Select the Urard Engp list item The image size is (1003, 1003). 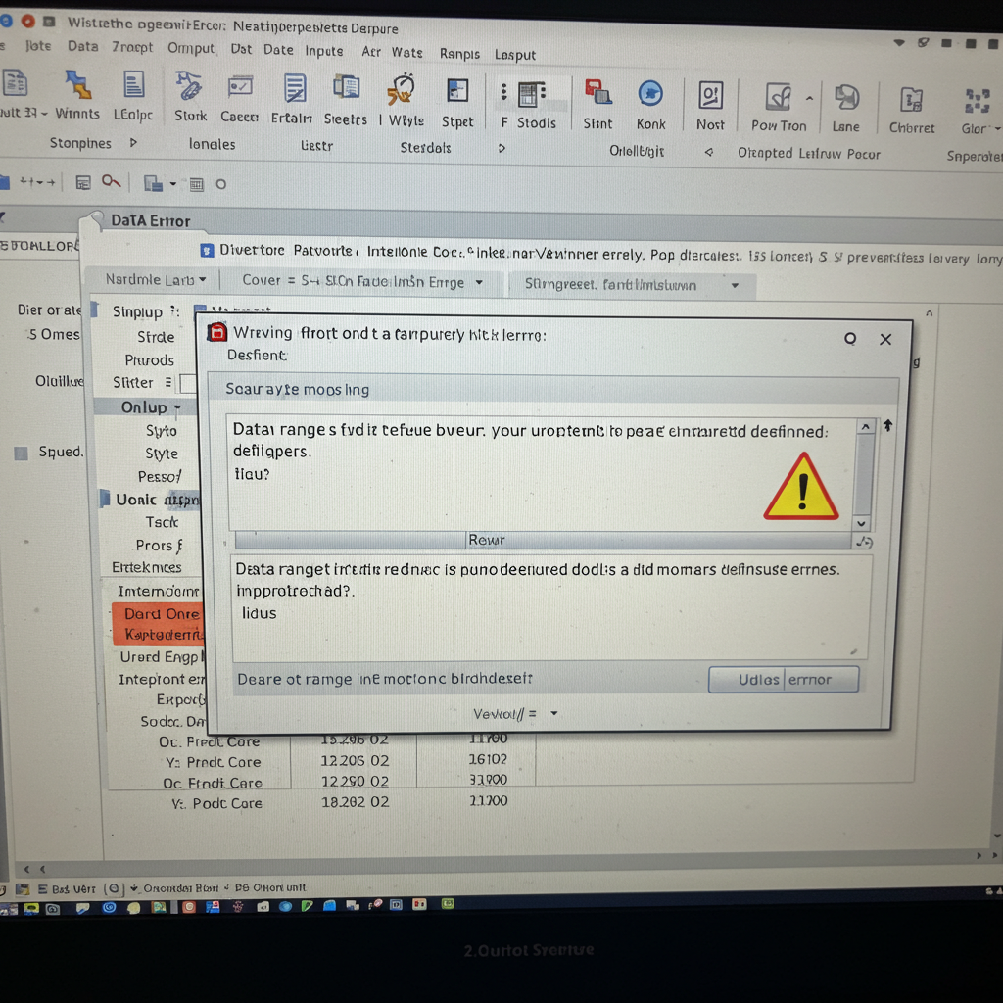[160, 657]
